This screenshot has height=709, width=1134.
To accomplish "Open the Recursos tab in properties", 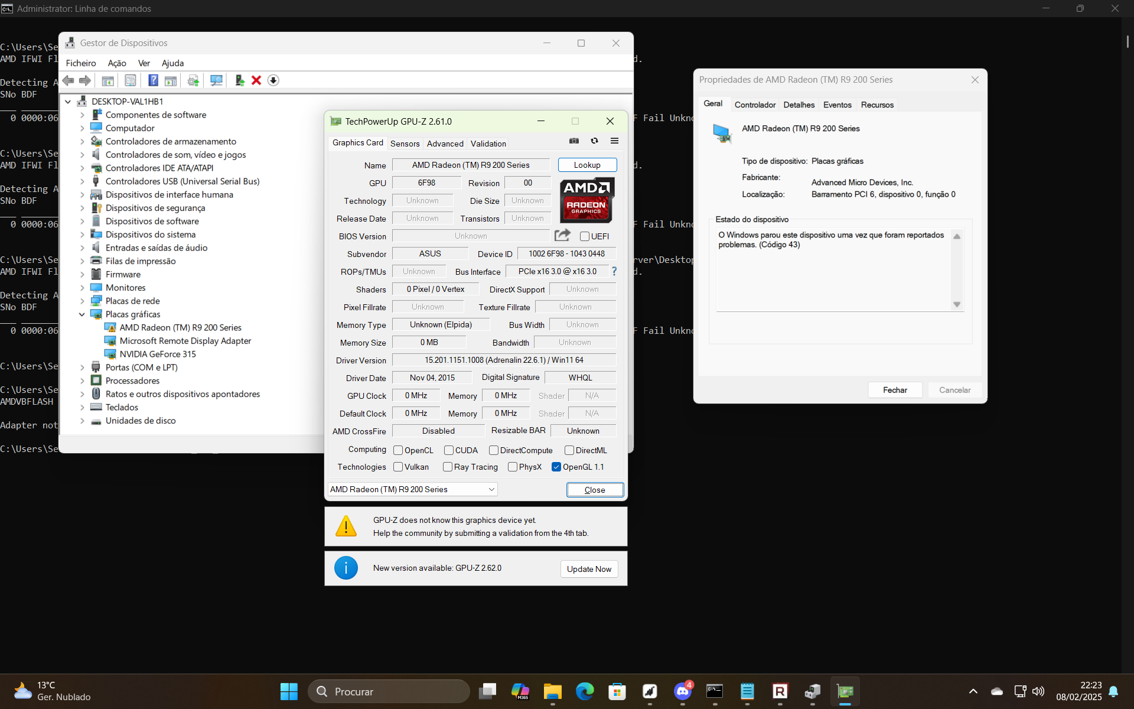I will click(x=877, y=105).
